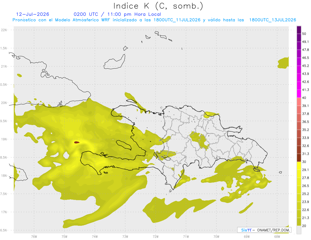Select the salmon pink swatch between 39.1 and 40
This screenshot has height=240, width=311.
coord(299,102)
